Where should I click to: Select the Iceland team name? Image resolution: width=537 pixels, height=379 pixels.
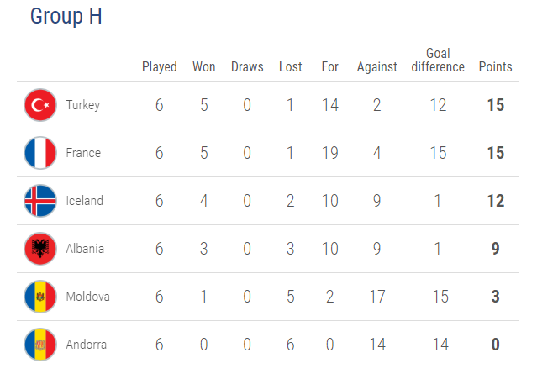tap(84, 201)
